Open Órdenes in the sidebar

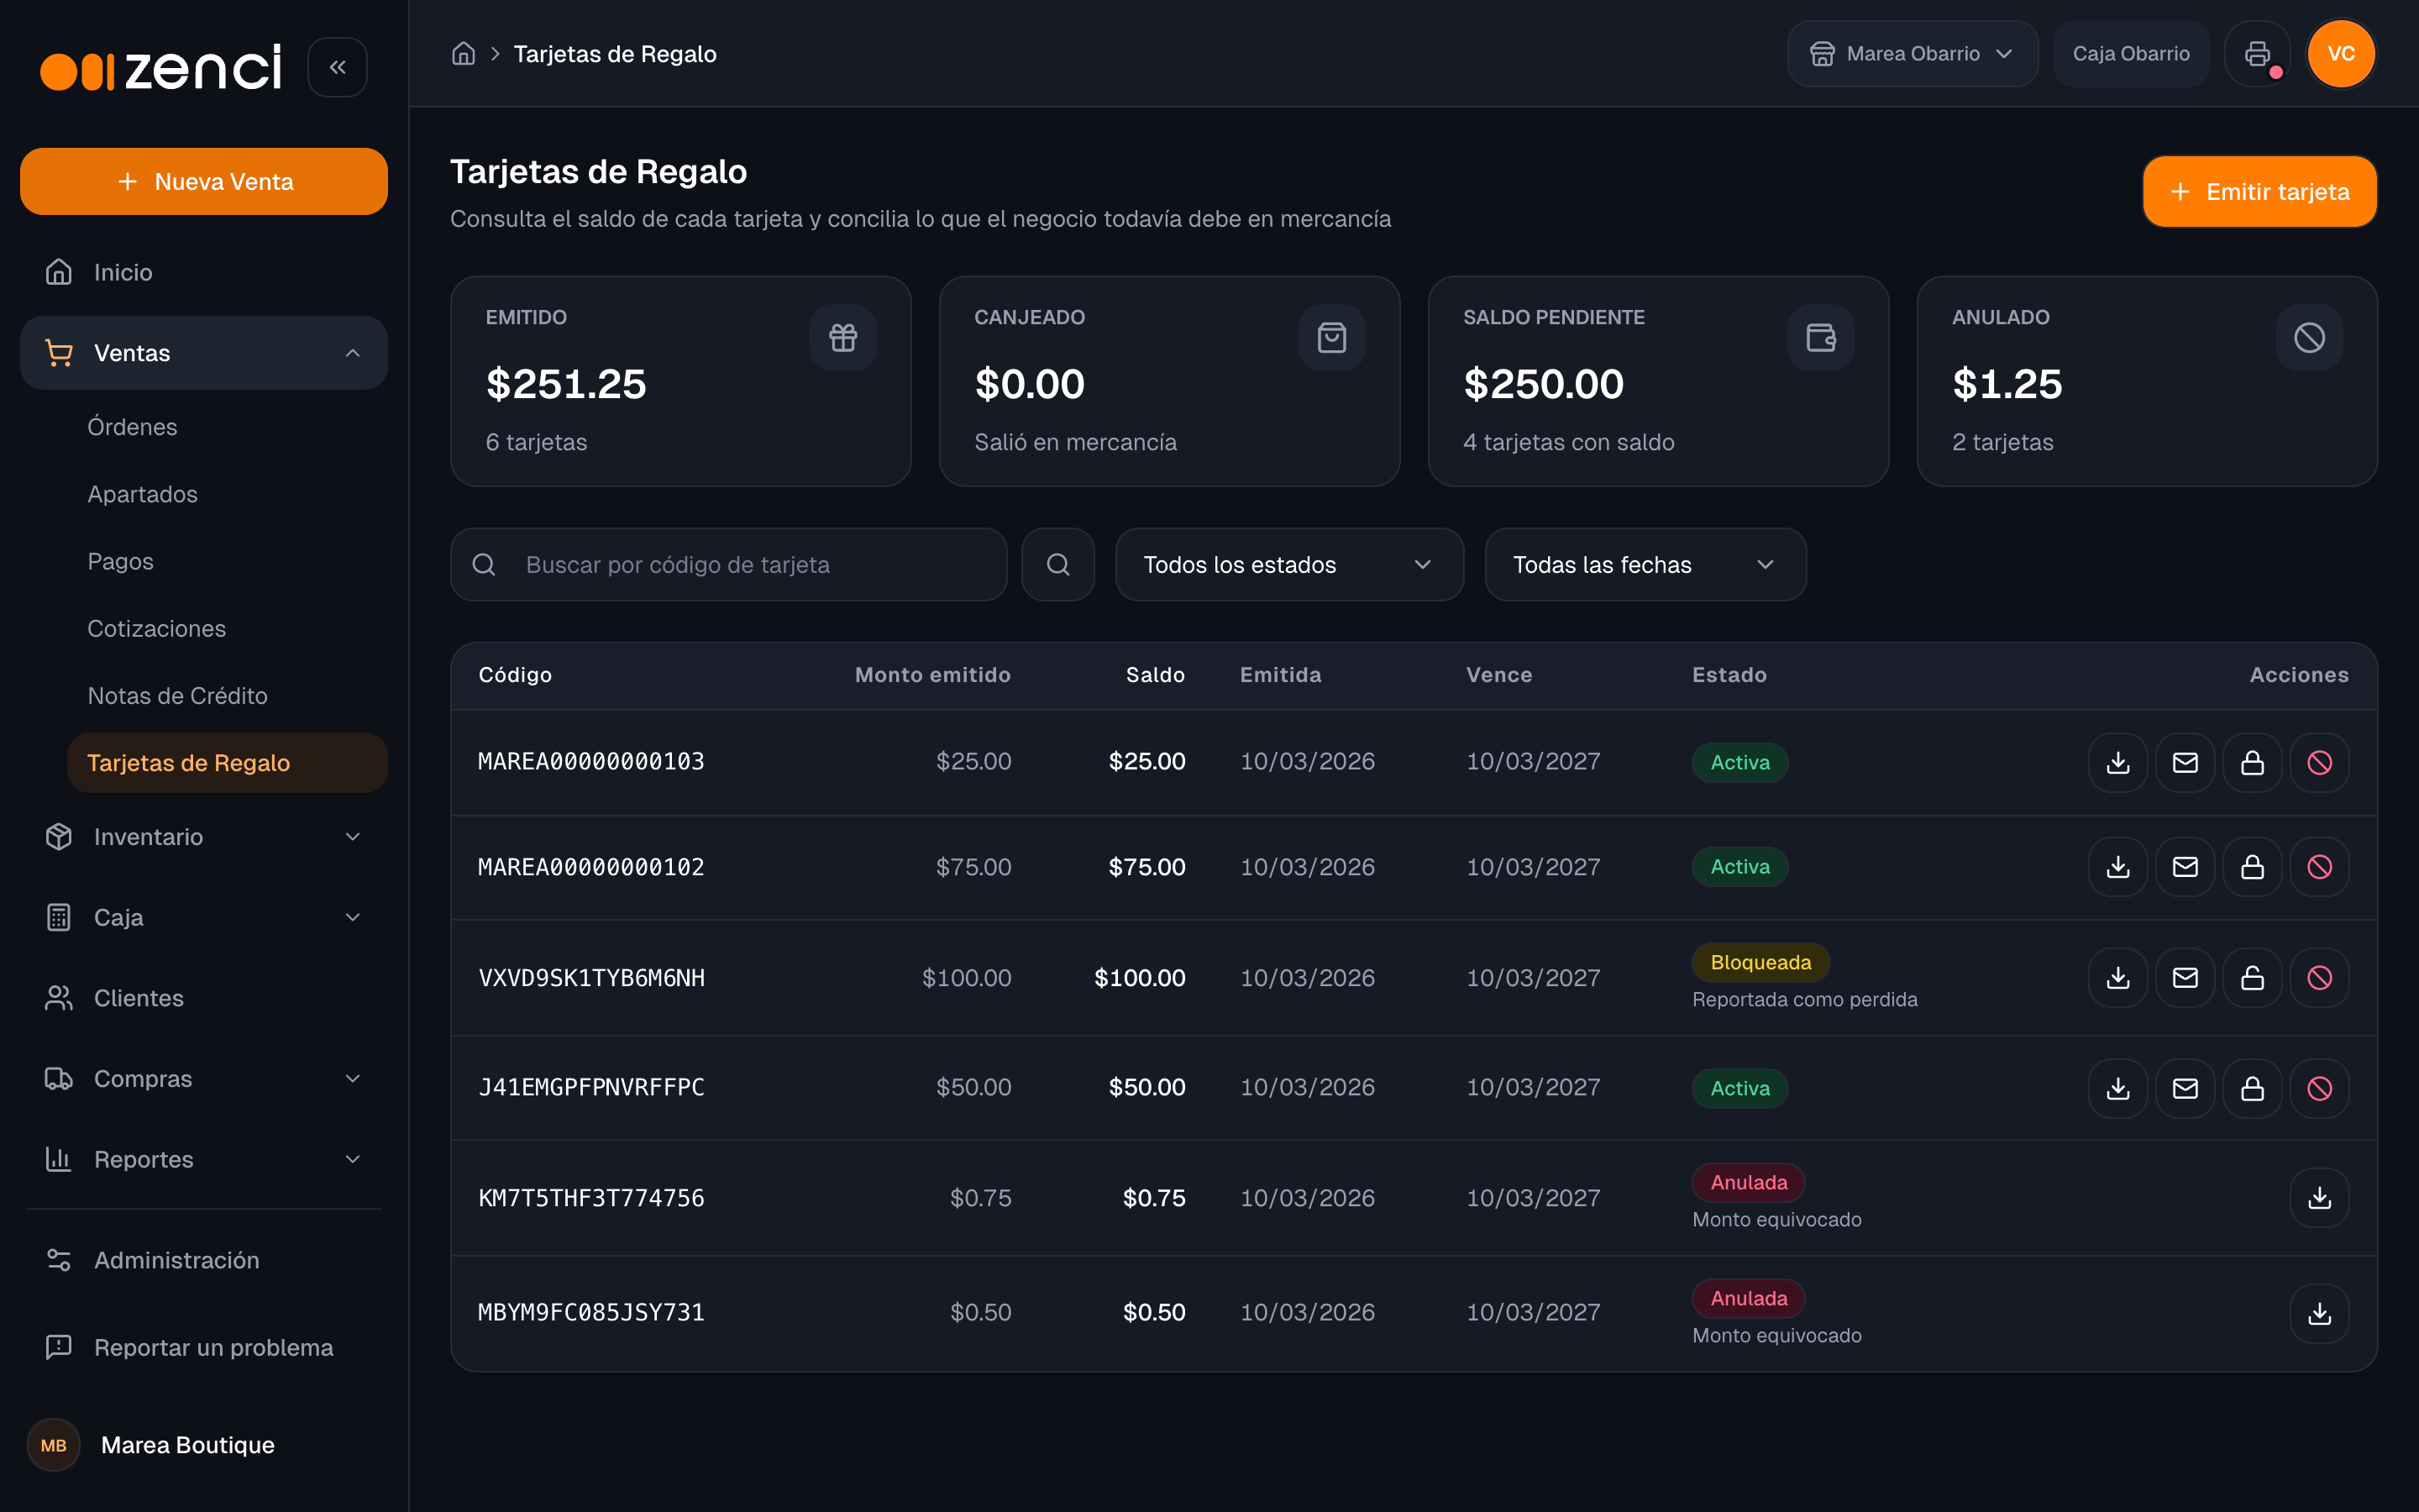click(x=227, y=427)
